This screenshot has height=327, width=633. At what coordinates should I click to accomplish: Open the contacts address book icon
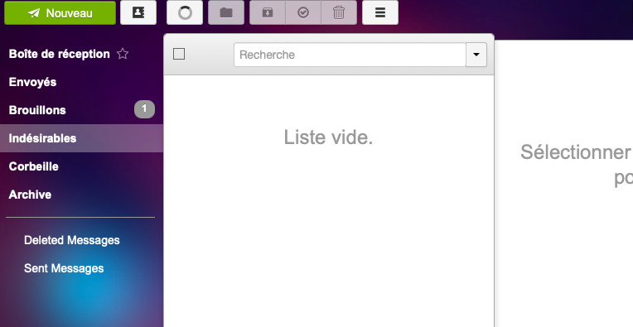click(138, 13)
